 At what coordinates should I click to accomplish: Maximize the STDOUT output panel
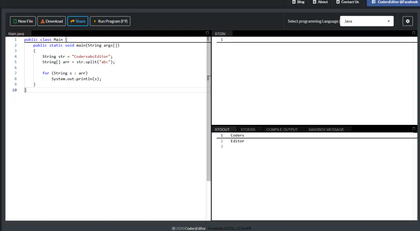coord(413,129)
